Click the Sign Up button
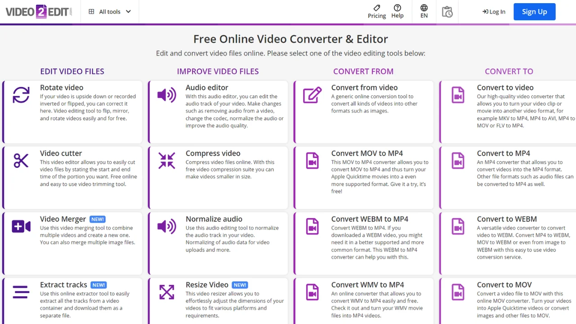The width and height of the screenshot is (576, 324). click(534, 12)
